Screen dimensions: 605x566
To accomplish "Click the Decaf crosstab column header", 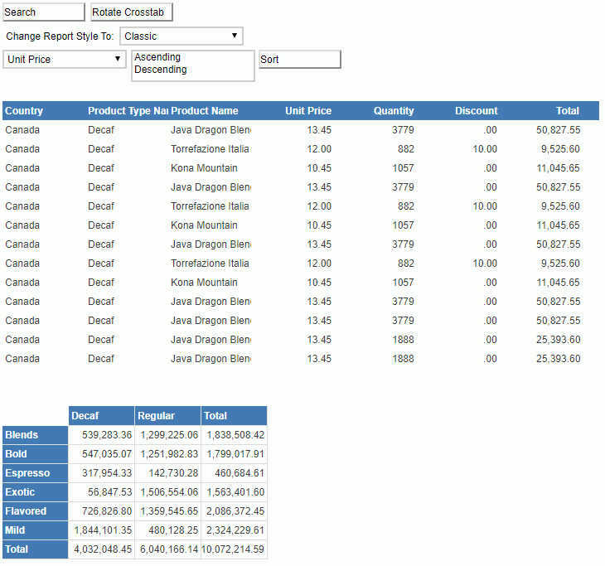I will 102,415.
